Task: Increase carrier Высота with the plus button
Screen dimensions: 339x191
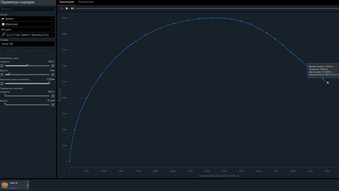Action: tap(53, 105)
